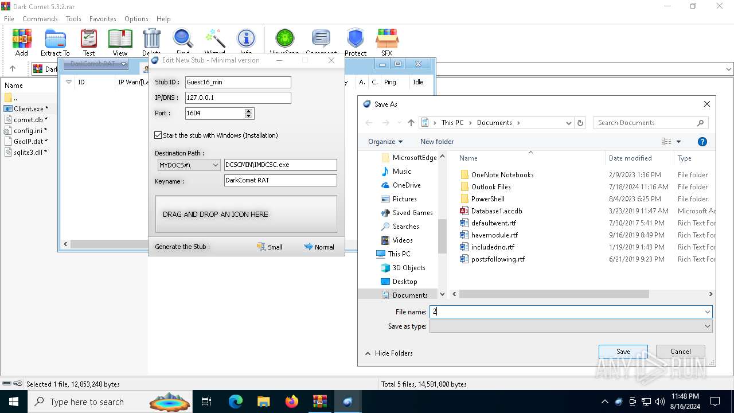Select the Database1.accdb file
The image size is (734, 413).
497,211
